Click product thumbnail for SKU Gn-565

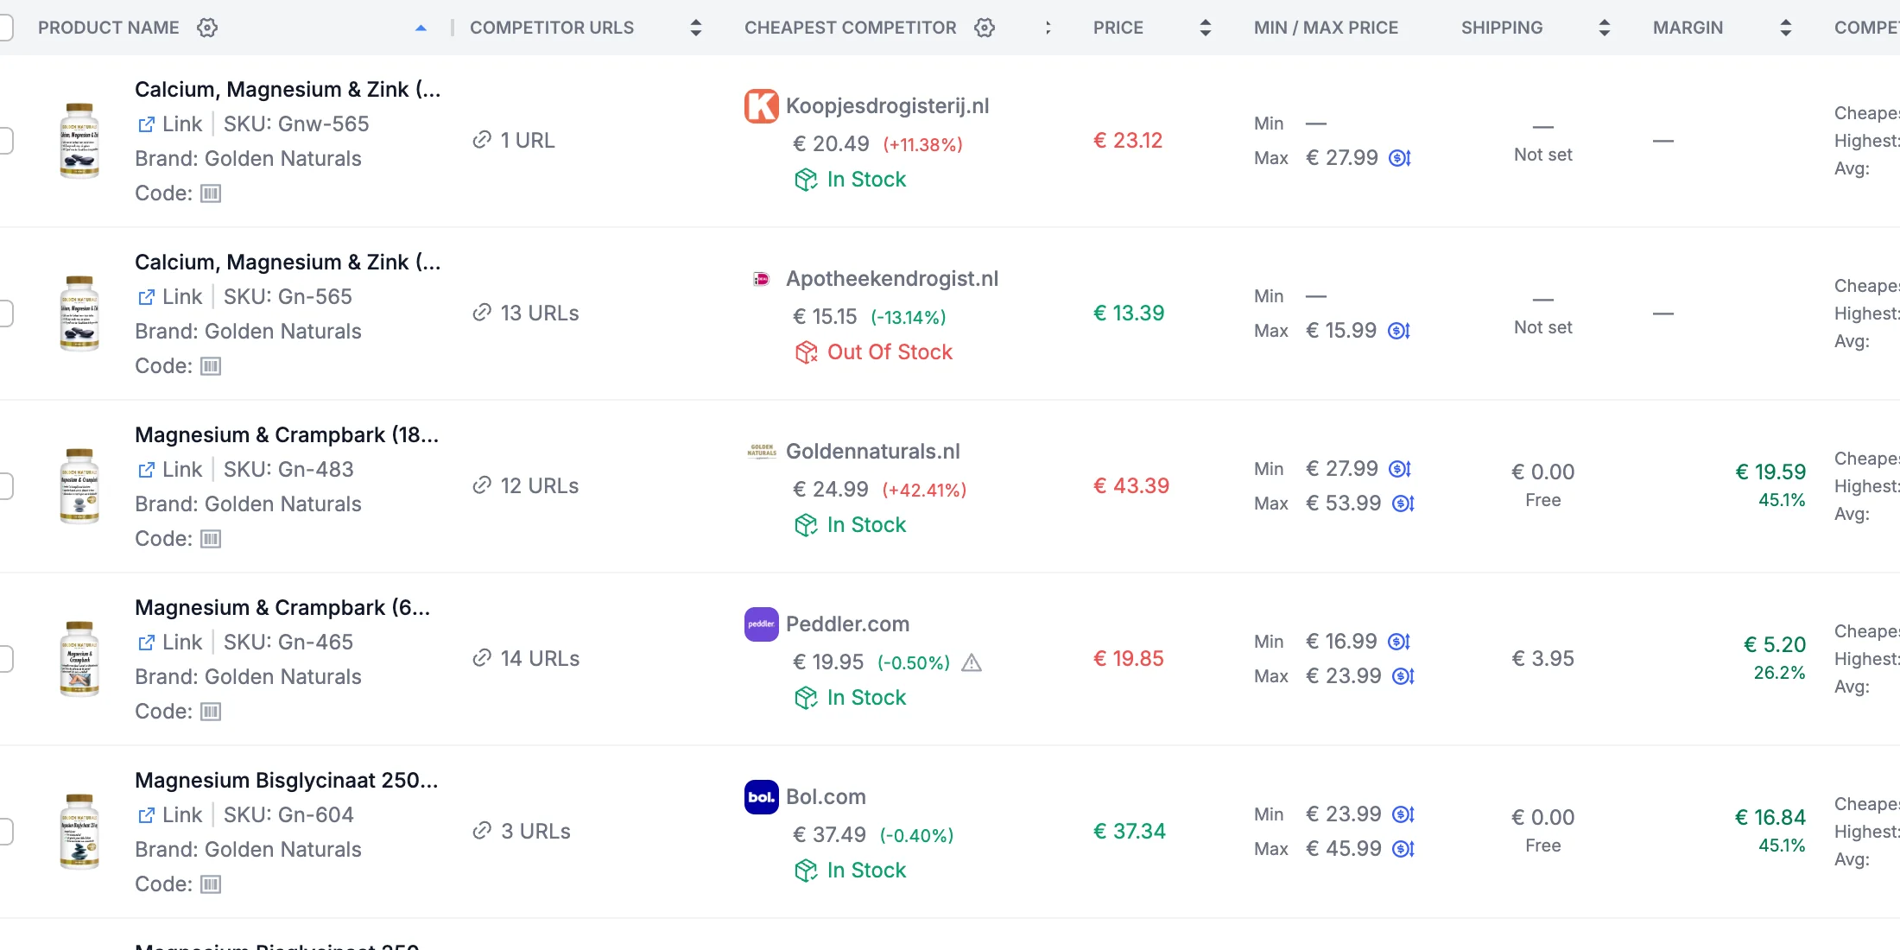(79, 313)
